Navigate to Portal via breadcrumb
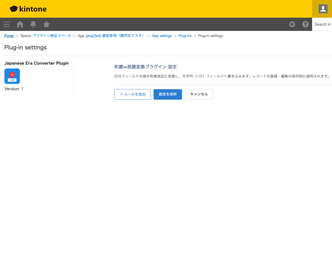 tap(9, 36)
